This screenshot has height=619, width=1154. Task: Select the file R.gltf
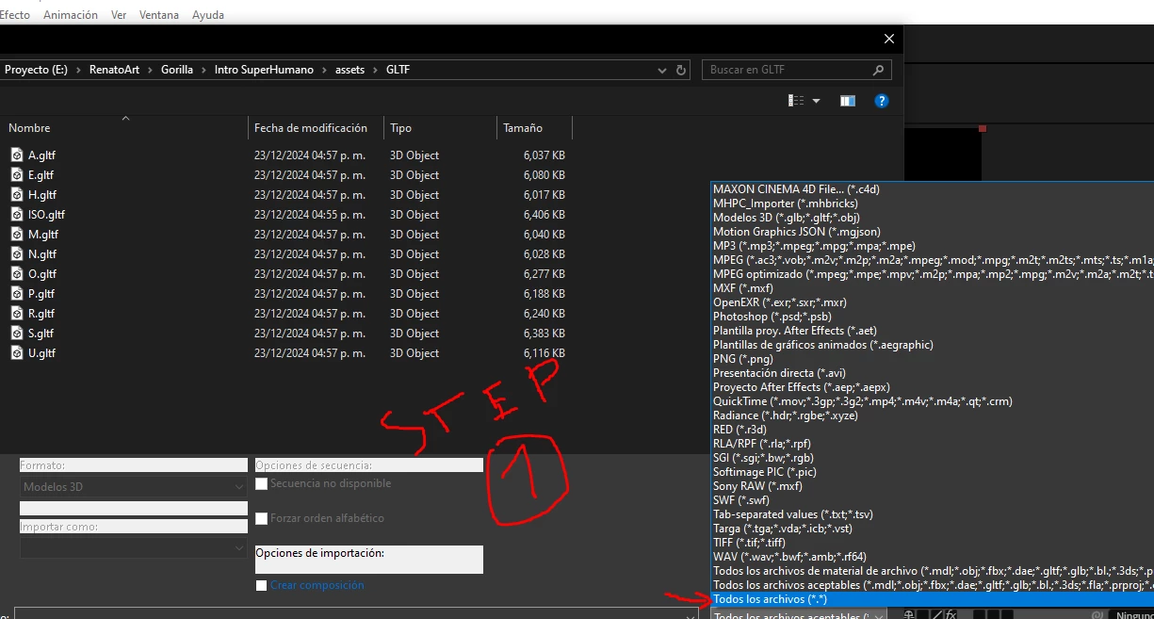tap(41, 314)
